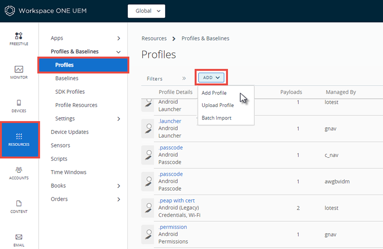383x249 pixels.
Task: Open the Devices section icon
Action: [19, 103]
